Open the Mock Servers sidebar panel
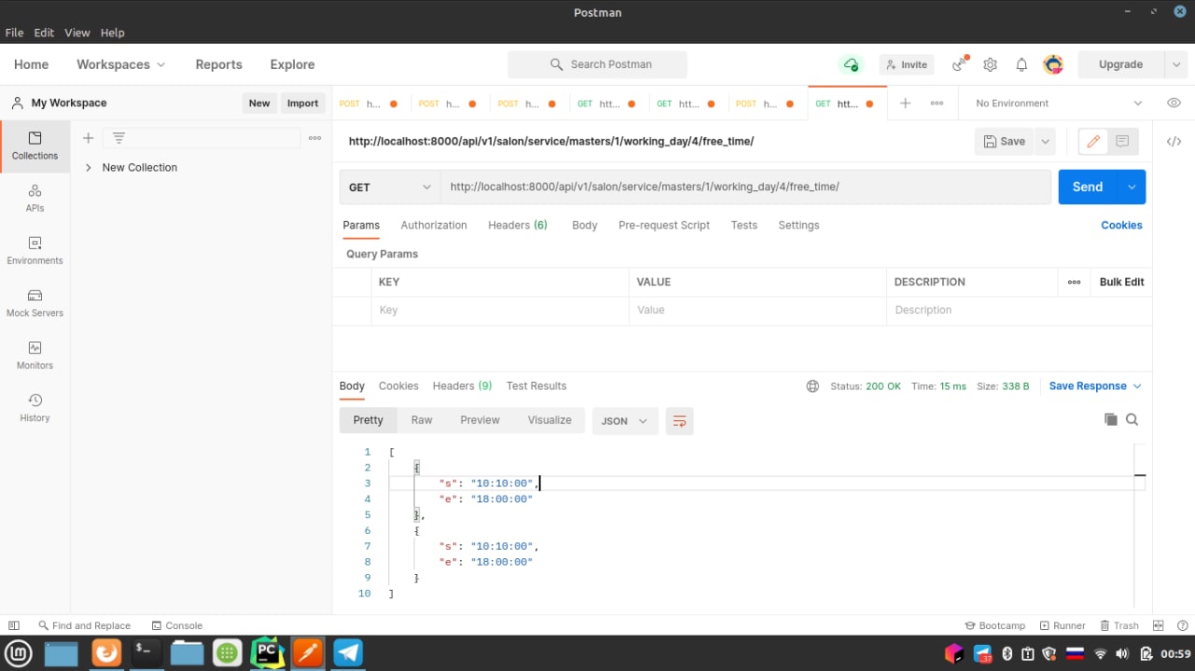The width and height of the screenshot is (1195, 671). pyautogui.click(x=35, y=303)
